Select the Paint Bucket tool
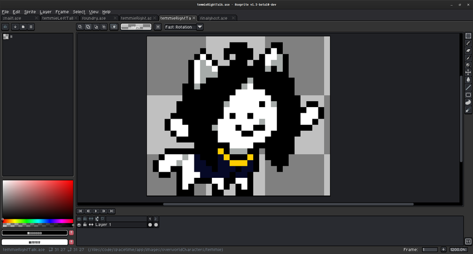 (468, 80)
